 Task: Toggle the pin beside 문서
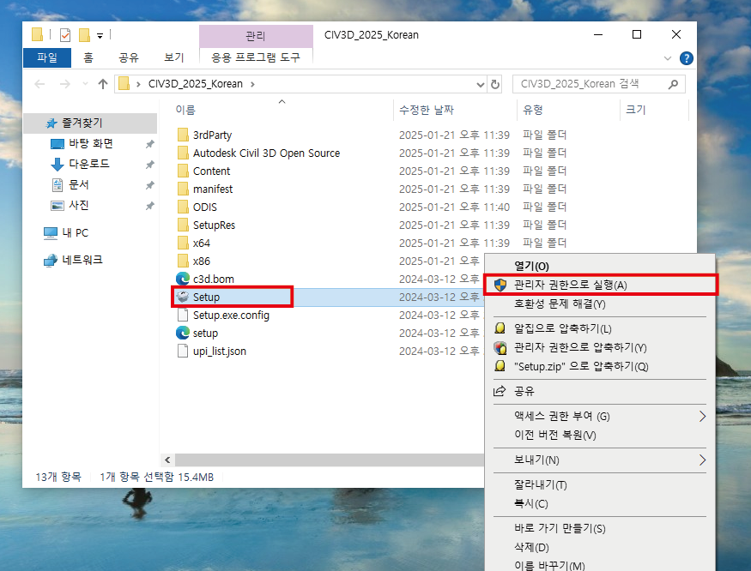(x=150, y=184)
